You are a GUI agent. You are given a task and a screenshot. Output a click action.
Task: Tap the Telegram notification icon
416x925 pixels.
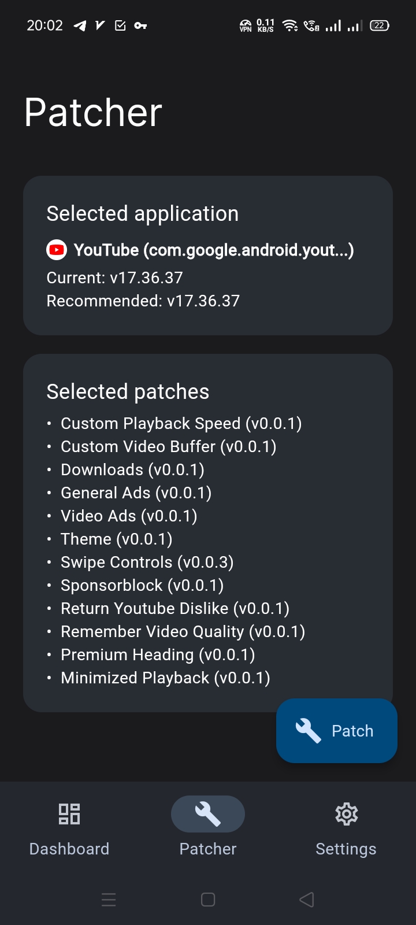point(79,25)
